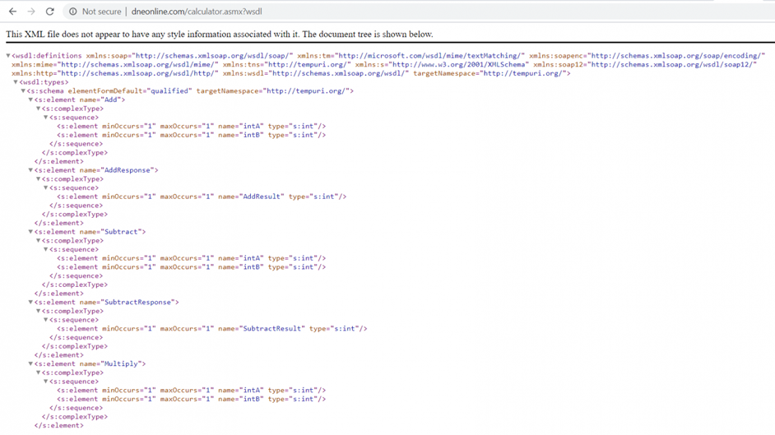Collapse complexType under Subtract element

coord(38,240)
